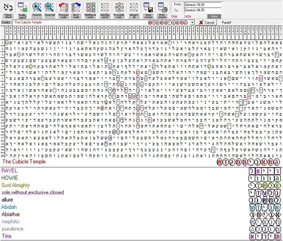Click the Hebrew letters in the HOWIE row
Viewport: 283px width, 241px height.
265,179
